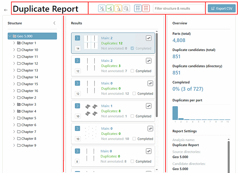Click the gray clock part filter icon
Viewport: 238px width, 173px height.
pyautogui.click(x=126, y=9)
